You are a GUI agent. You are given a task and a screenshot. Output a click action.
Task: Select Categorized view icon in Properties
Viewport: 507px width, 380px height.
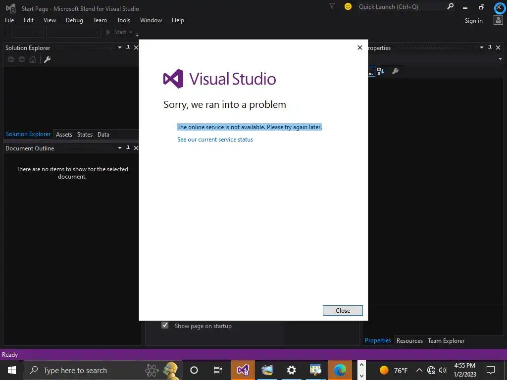tap(371, 71)
